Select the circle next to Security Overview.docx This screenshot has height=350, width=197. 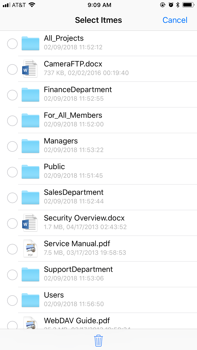coord(12,223)
